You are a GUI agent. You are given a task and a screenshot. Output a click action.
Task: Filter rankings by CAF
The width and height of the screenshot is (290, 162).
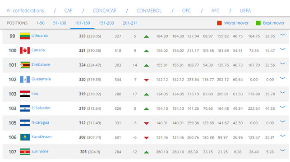[68, 11]
